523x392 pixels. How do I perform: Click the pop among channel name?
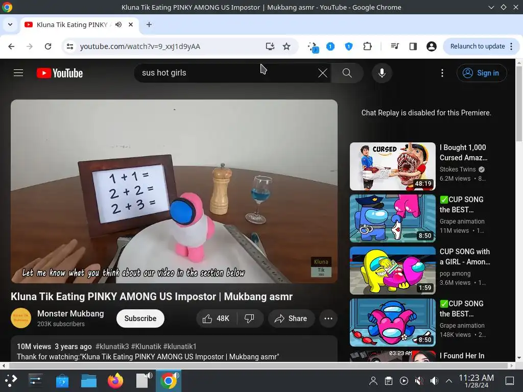pyautogui.click(x=455, y=274)
